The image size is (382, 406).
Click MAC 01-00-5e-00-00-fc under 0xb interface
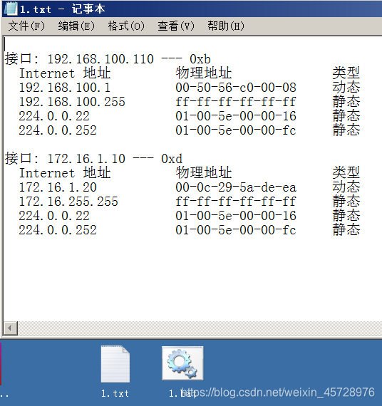[x=236, y=130]
